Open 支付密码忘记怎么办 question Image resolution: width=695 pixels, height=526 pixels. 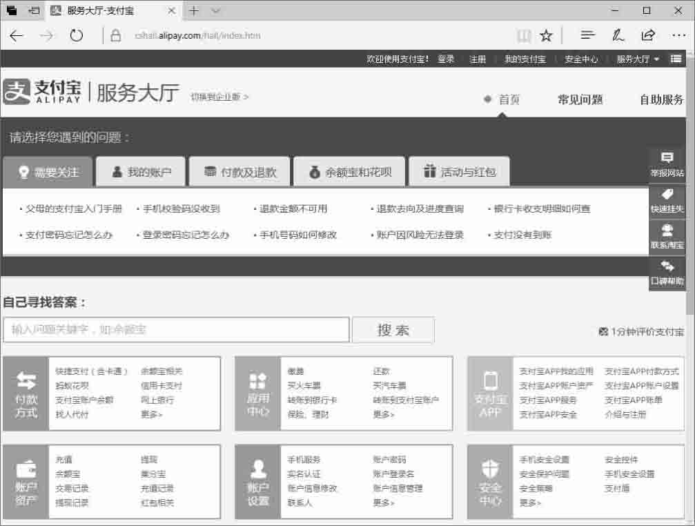coord(69,235)
